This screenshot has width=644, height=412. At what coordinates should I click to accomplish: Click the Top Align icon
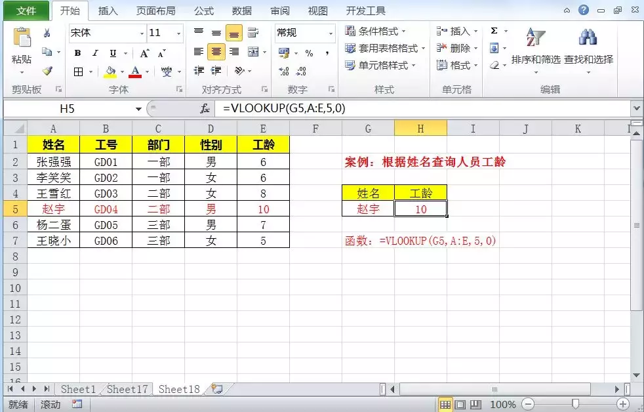pyautogui.click(x=198, y=32)
